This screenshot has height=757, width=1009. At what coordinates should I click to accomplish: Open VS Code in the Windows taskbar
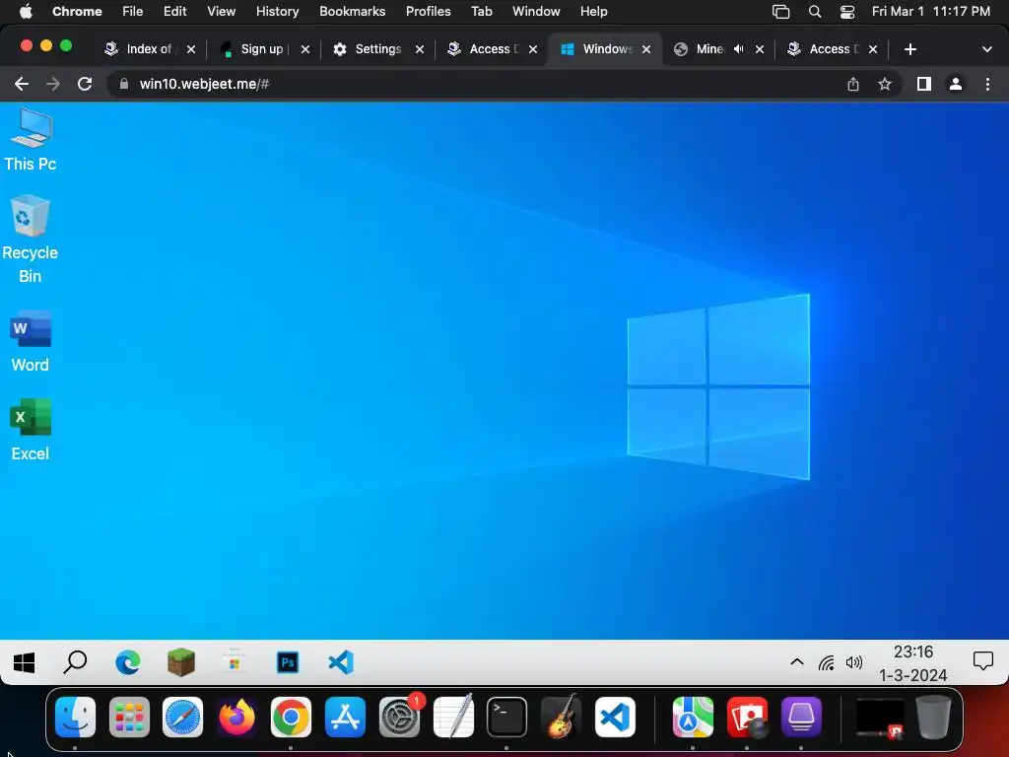click(x=341, y=662)
